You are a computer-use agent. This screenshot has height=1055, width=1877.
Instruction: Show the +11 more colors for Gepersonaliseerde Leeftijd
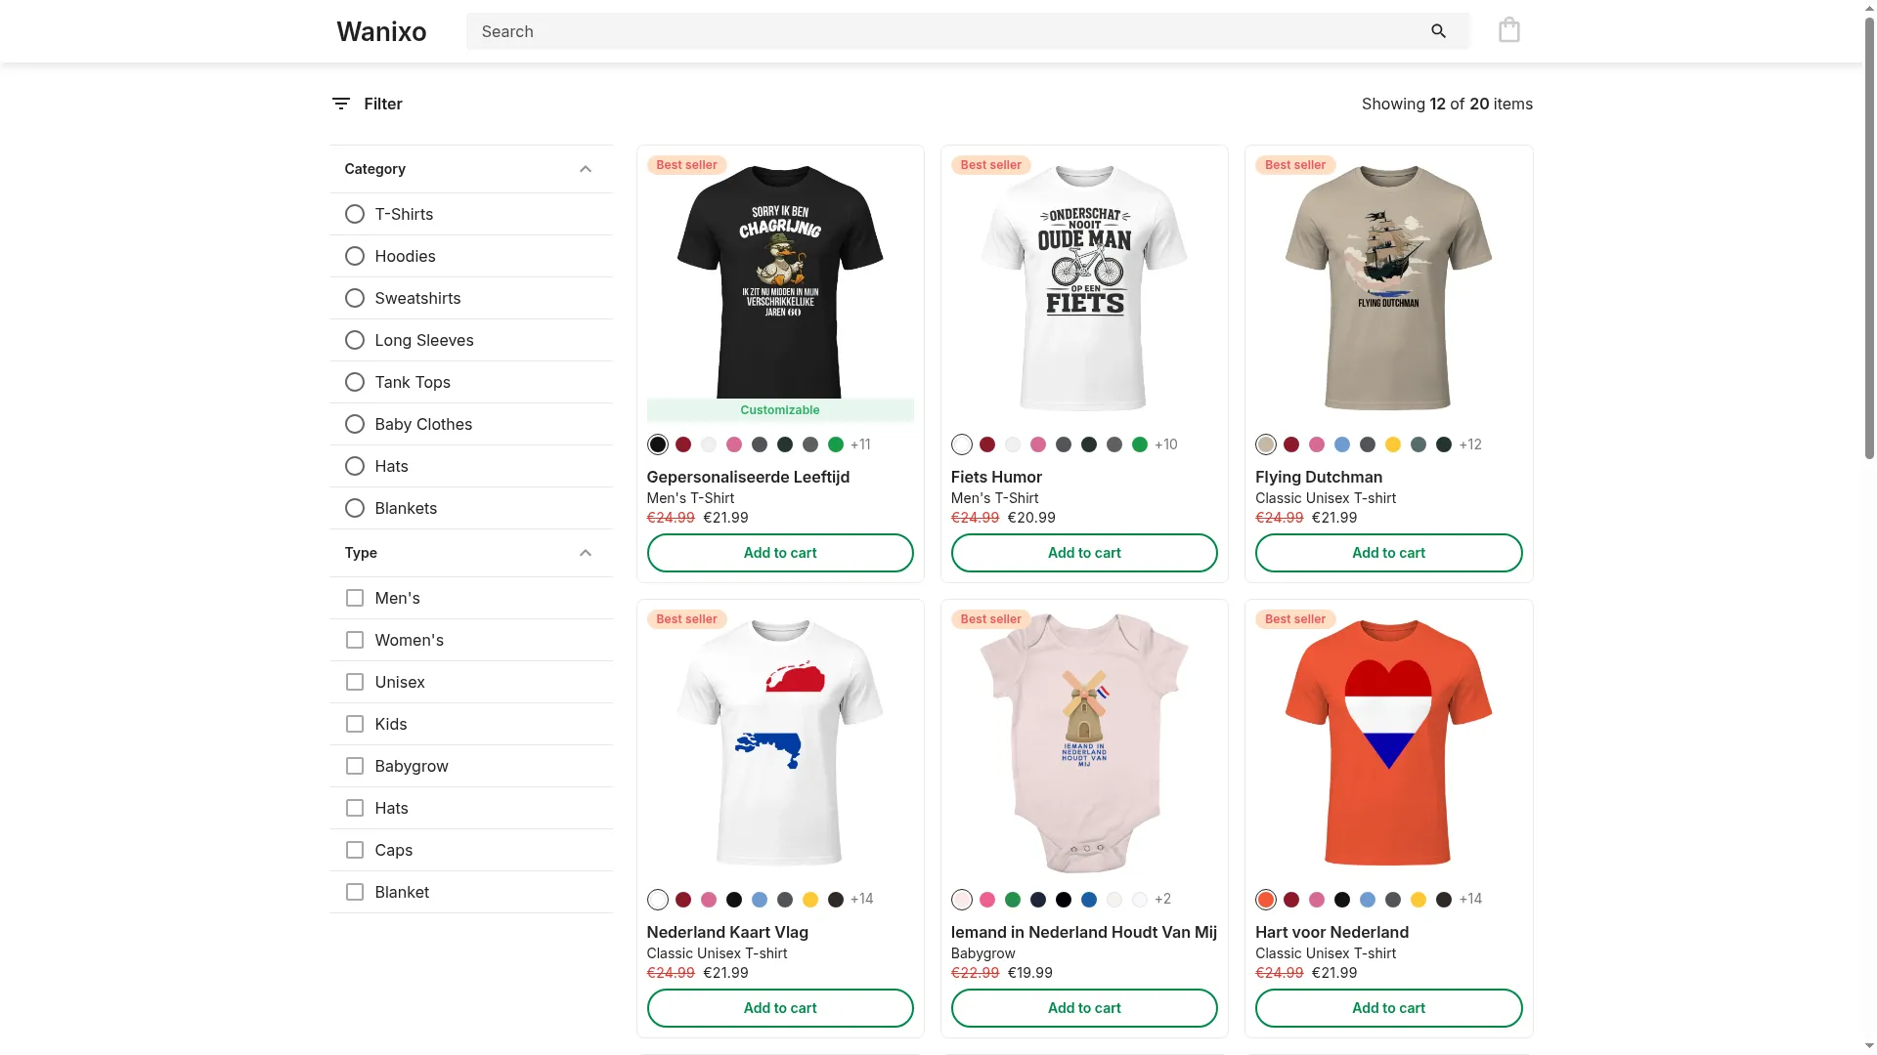point(860,444)
